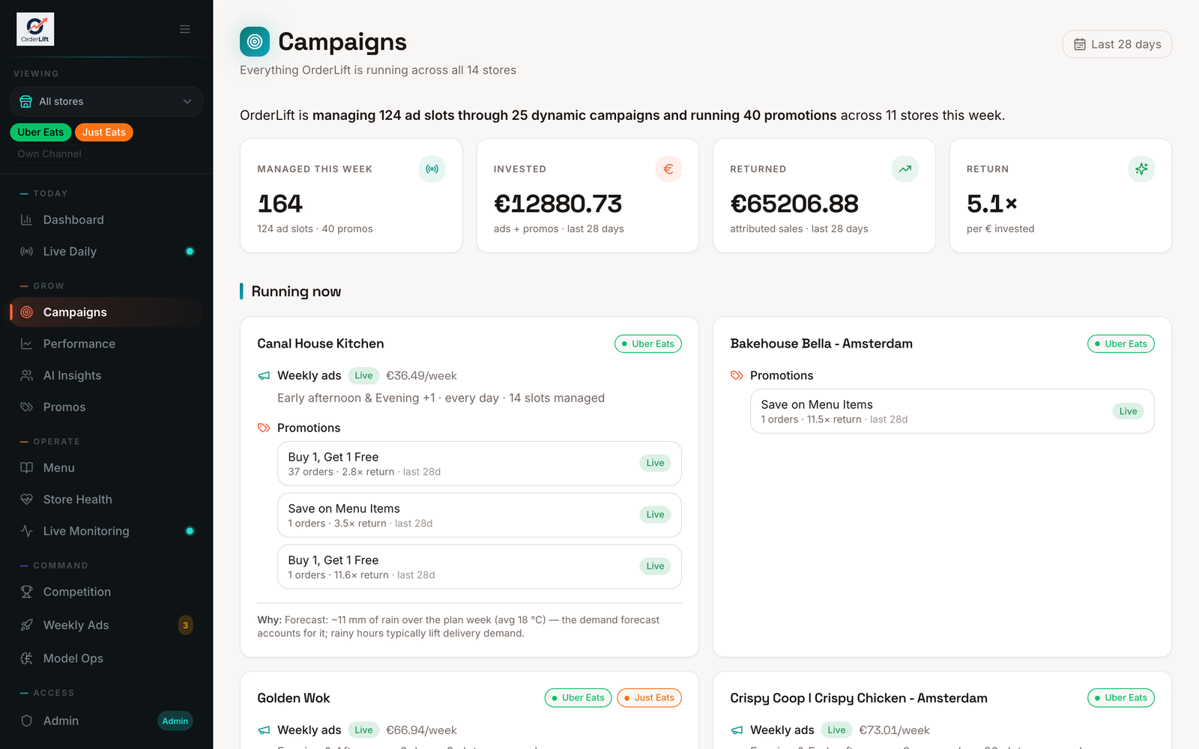Click Canal House Kitchen Promotions tag icon
This screenshot has height=749, width=1199.
tap(264, 428)
